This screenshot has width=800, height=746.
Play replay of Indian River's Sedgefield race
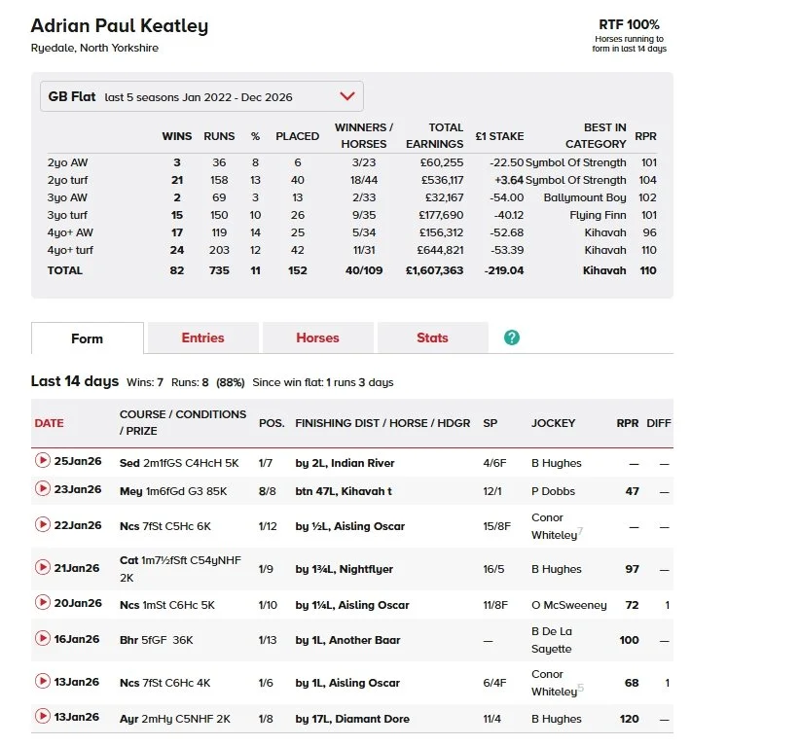43,463
